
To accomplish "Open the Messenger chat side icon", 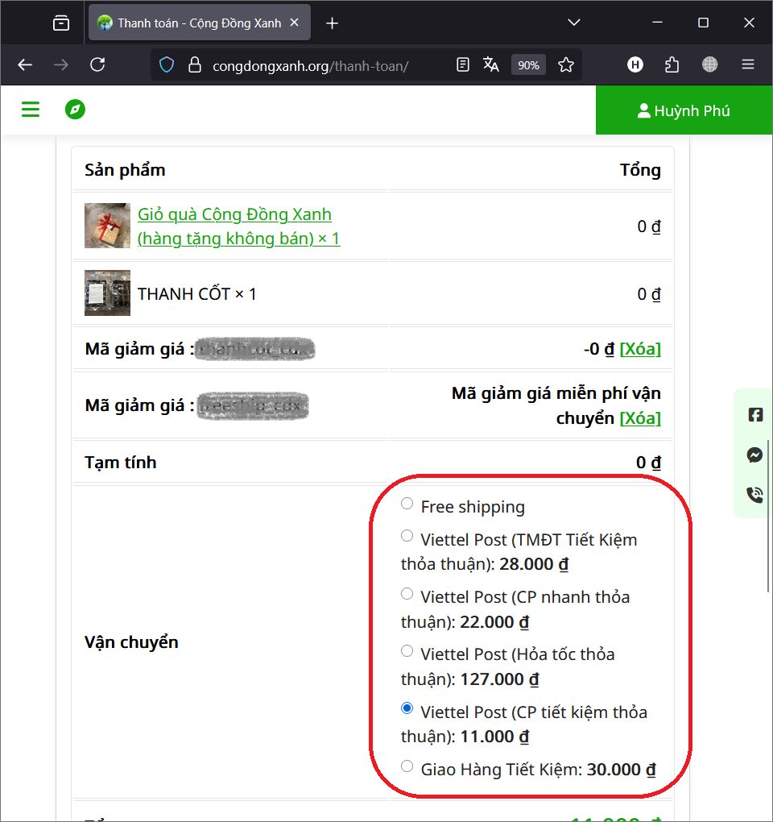I will (x=754, y=455).
